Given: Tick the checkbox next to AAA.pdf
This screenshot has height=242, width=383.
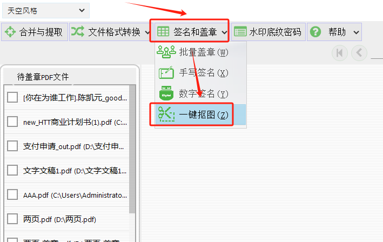Looking at the screenshot, I should click(12, 195).
